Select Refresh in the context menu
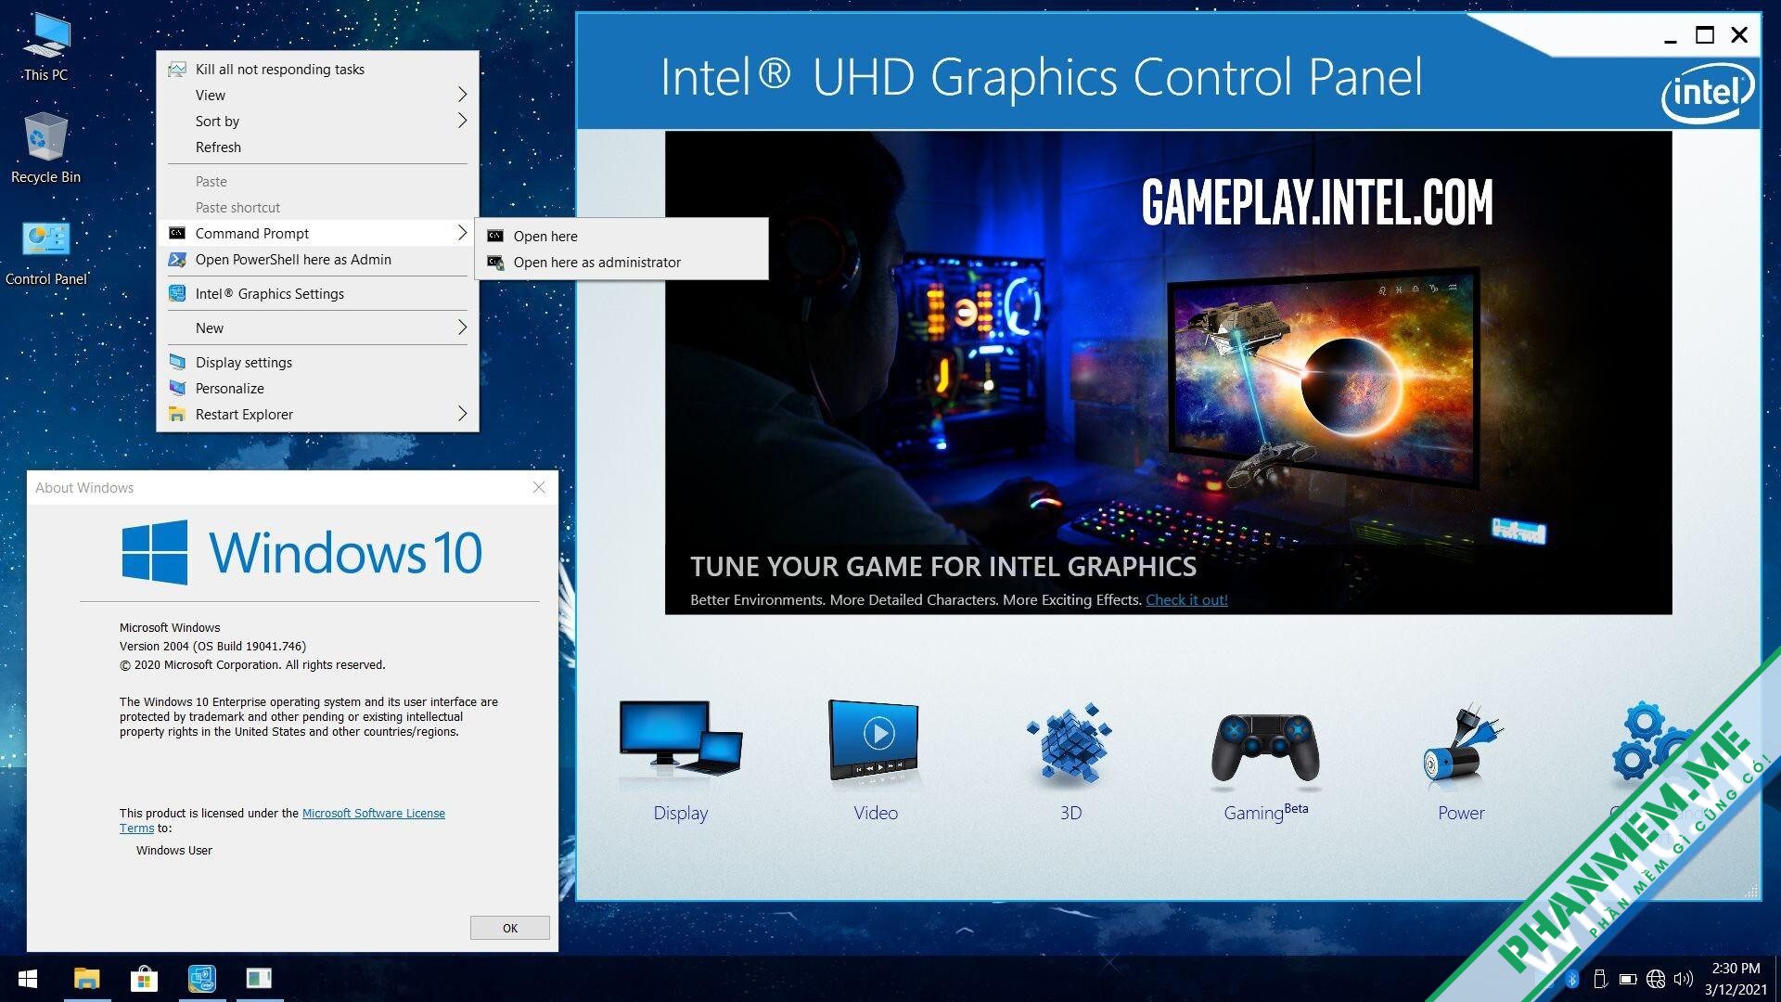The width and height of the screenshot is (1781, 1002). (x=317, y=148)
